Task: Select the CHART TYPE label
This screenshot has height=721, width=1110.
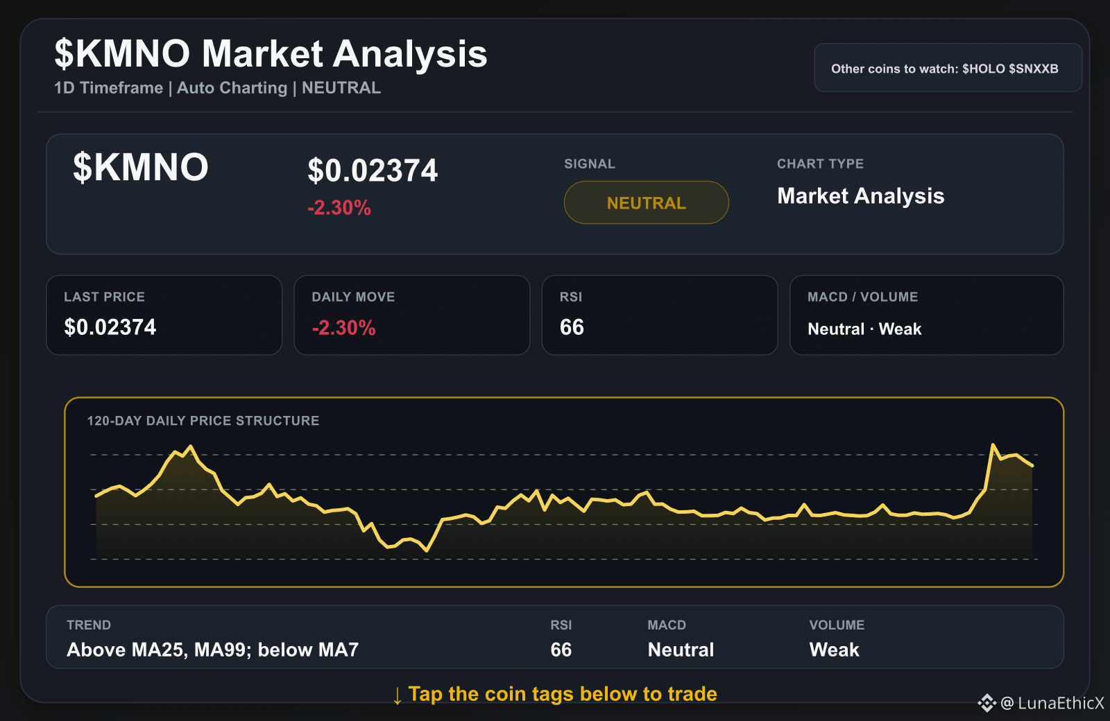Action: point(820,164)
